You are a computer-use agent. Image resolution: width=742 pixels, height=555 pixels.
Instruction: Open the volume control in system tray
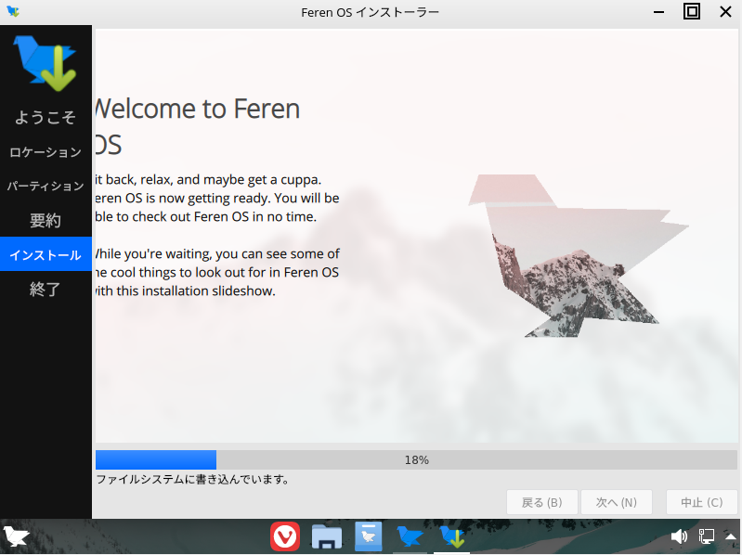[x=679, y=536]
